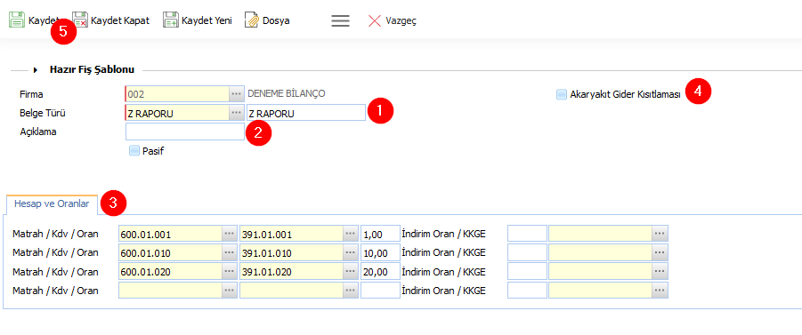Click the 391.01.001 KDV account field
The image size is (802, 335).
tap(292, 234)
